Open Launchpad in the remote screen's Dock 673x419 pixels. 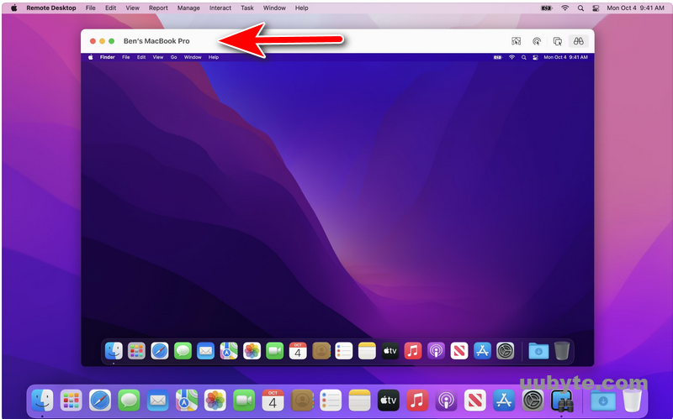[136, 351]
